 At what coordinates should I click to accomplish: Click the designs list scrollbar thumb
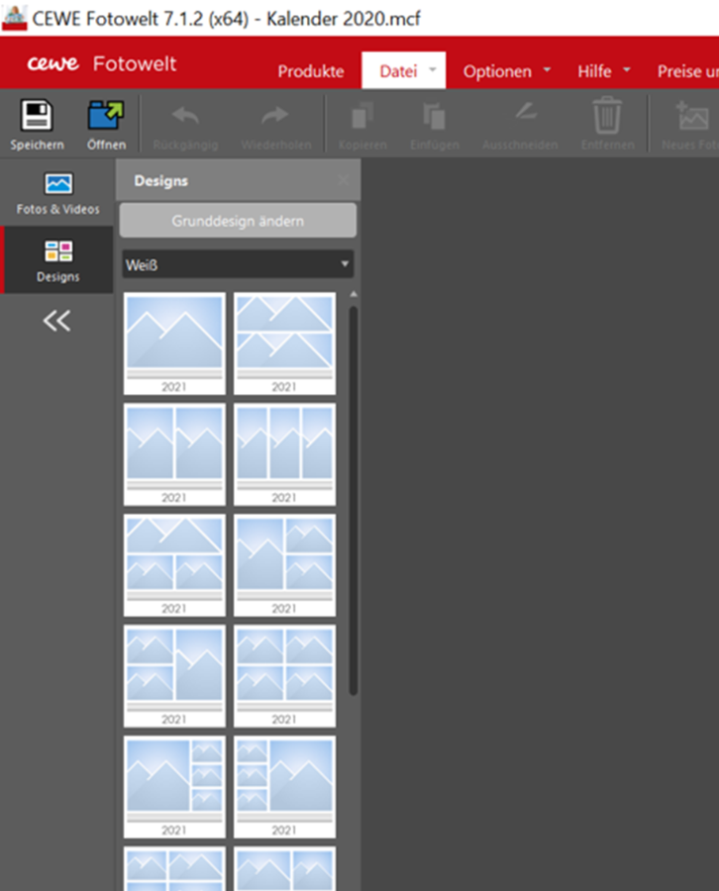[x=354, y=501]
